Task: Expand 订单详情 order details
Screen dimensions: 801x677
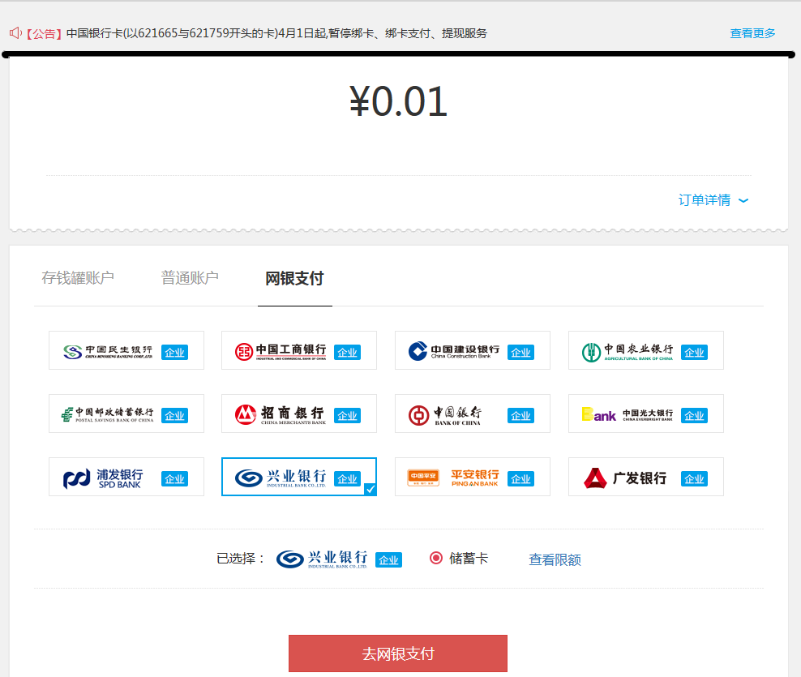Action: click(713, 199)
